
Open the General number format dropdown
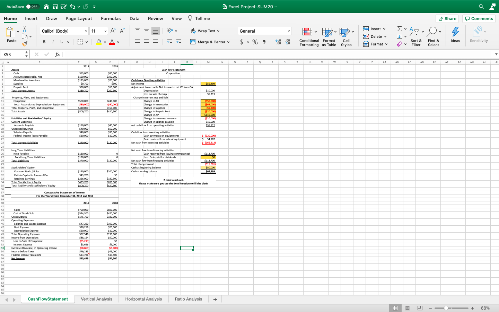click(264, 31)
